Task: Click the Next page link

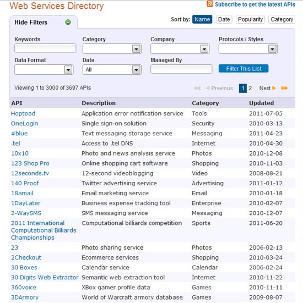Action: coord(265,88)
